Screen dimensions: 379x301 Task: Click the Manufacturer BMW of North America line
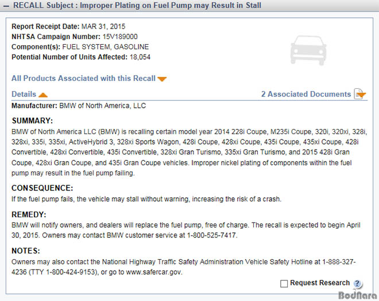79,106
